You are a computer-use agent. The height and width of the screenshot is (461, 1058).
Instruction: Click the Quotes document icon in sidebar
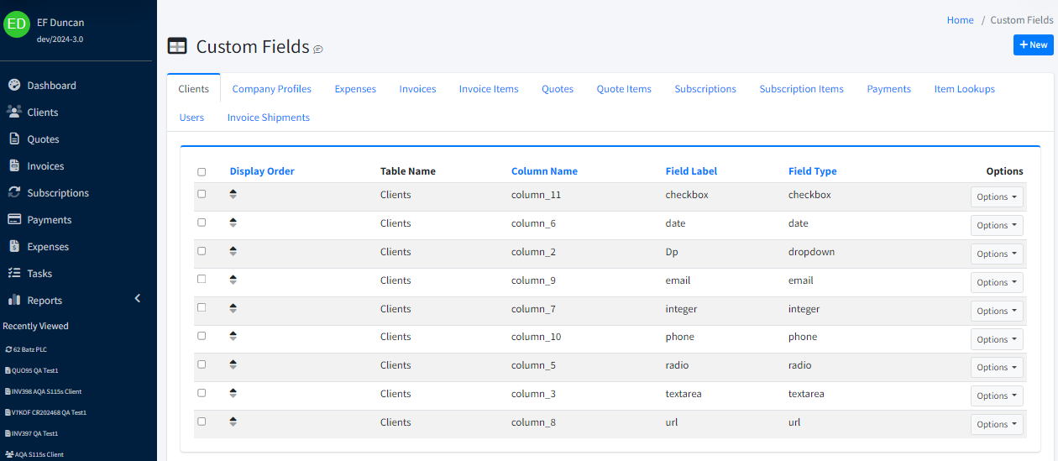(13, 139)
